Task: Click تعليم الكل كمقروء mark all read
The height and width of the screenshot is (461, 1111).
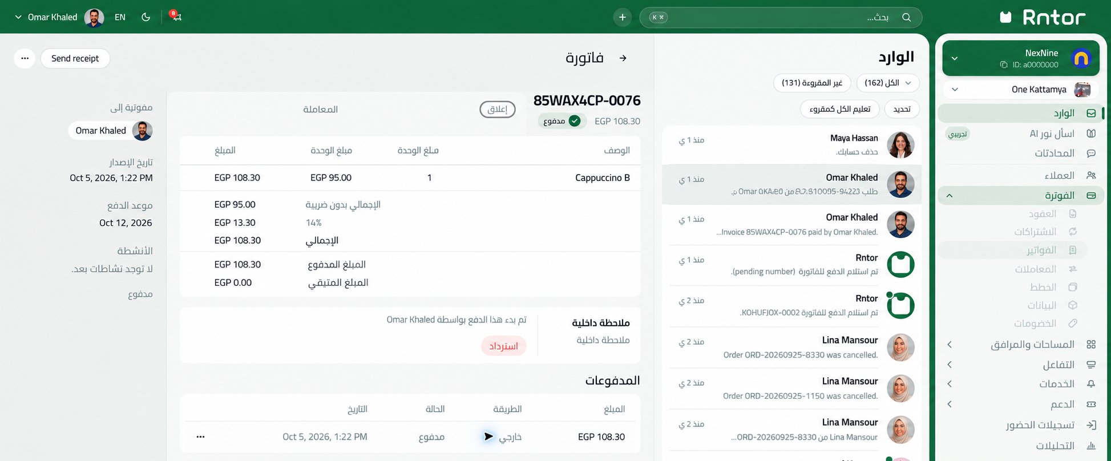Action: coord(840,109)
